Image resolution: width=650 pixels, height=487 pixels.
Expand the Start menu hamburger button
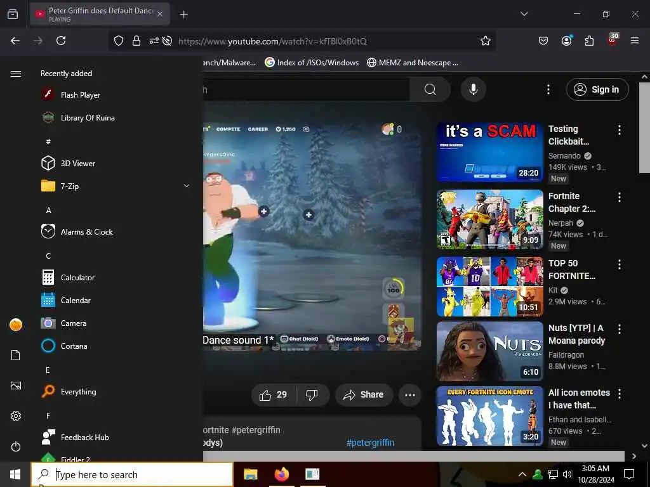(x=16, y=74)
